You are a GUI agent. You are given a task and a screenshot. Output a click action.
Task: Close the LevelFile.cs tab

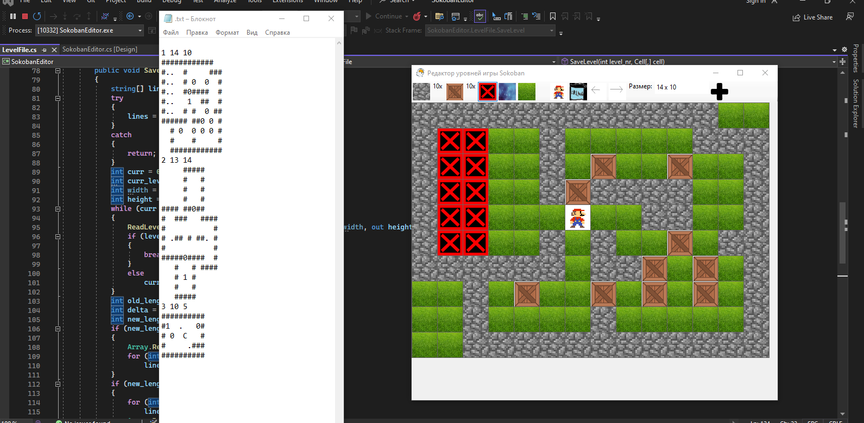(53, 50)
